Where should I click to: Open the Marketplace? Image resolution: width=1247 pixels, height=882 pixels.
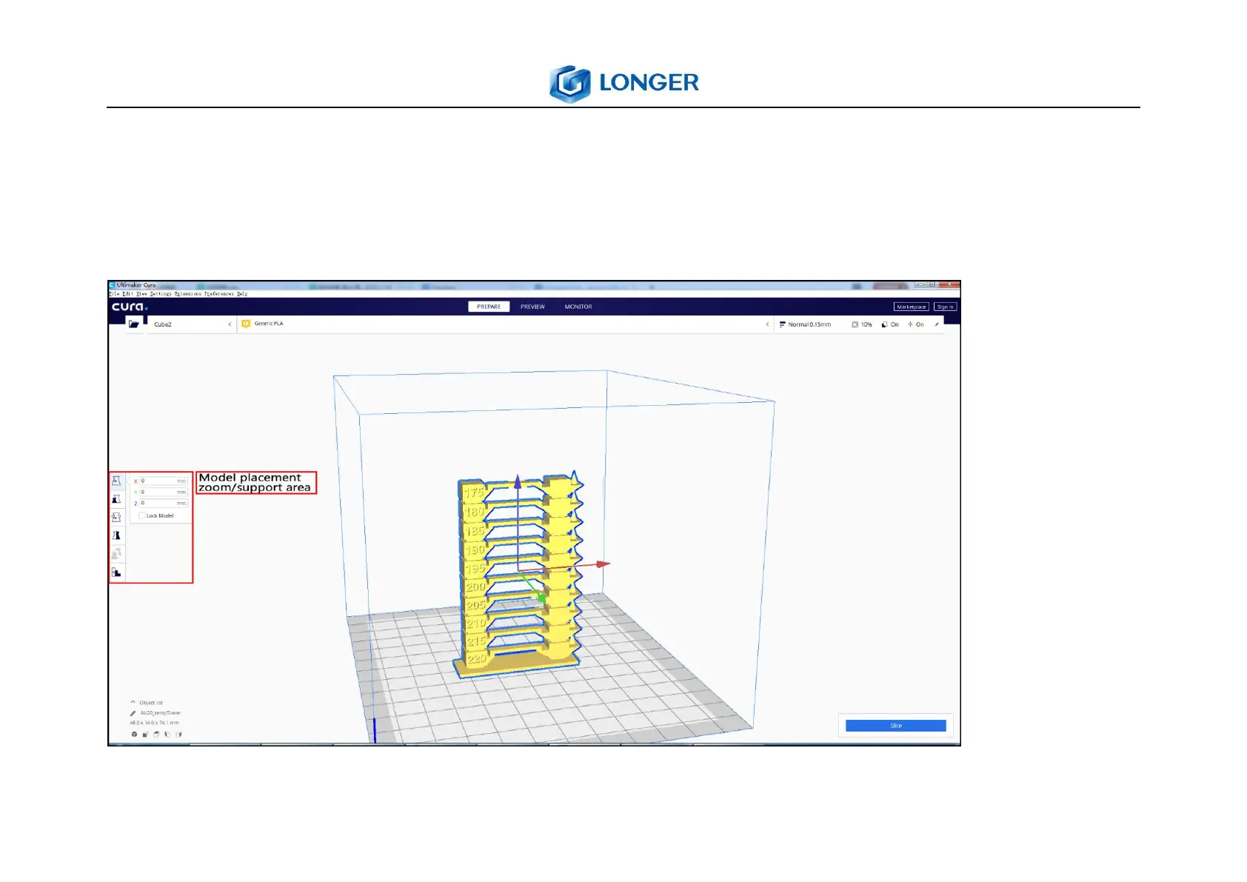[x=912, y=307]
